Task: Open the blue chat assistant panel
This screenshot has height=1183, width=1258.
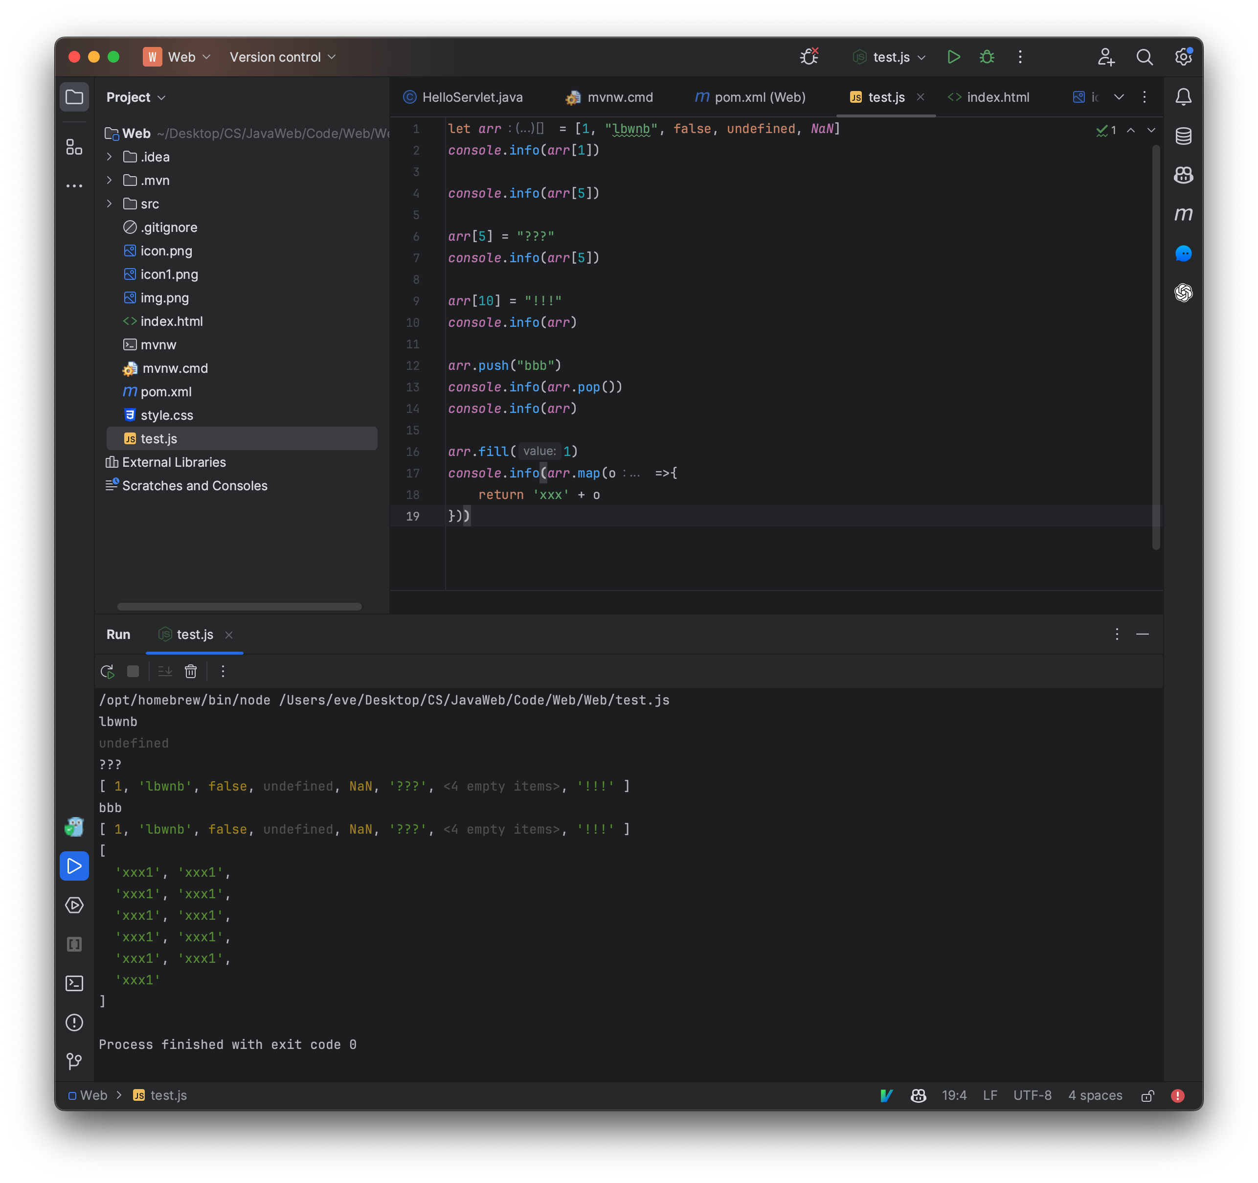Action: click(x=1183, y=253)
